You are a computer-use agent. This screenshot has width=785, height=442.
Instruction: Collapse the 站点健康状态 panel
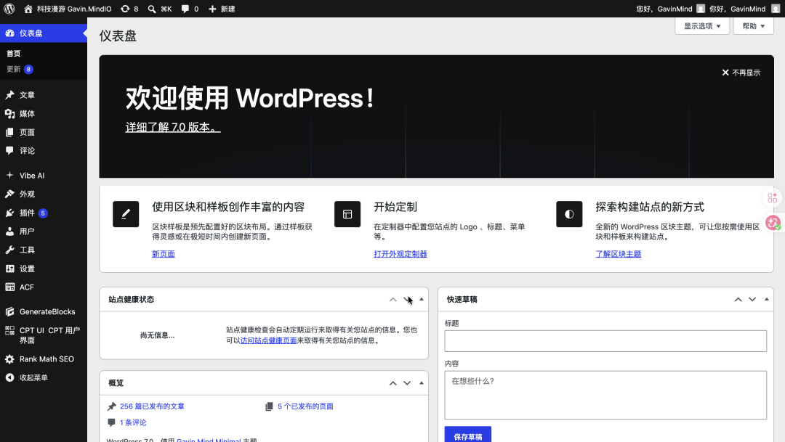click(421, 300)
